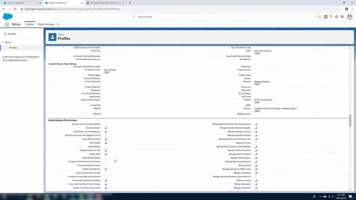This screenshot has height=200, width=356.
Task: Open Chrome three-dot menu
Action: point(352,9)
